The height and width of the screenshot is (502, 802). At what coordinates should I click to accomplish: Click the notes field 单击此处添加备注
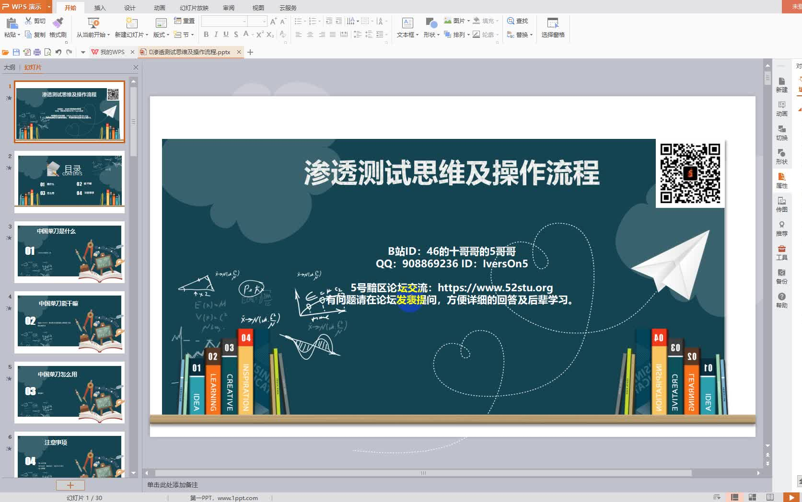pyautogui.click(x=173, y=485)
